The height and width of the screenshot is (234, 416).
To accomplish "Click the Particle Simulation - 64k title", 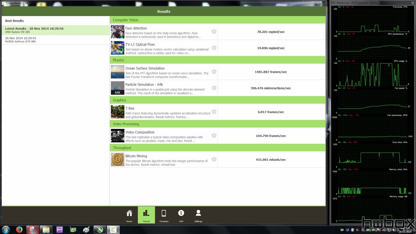I will pyautogui.click(x=144, y=84).
